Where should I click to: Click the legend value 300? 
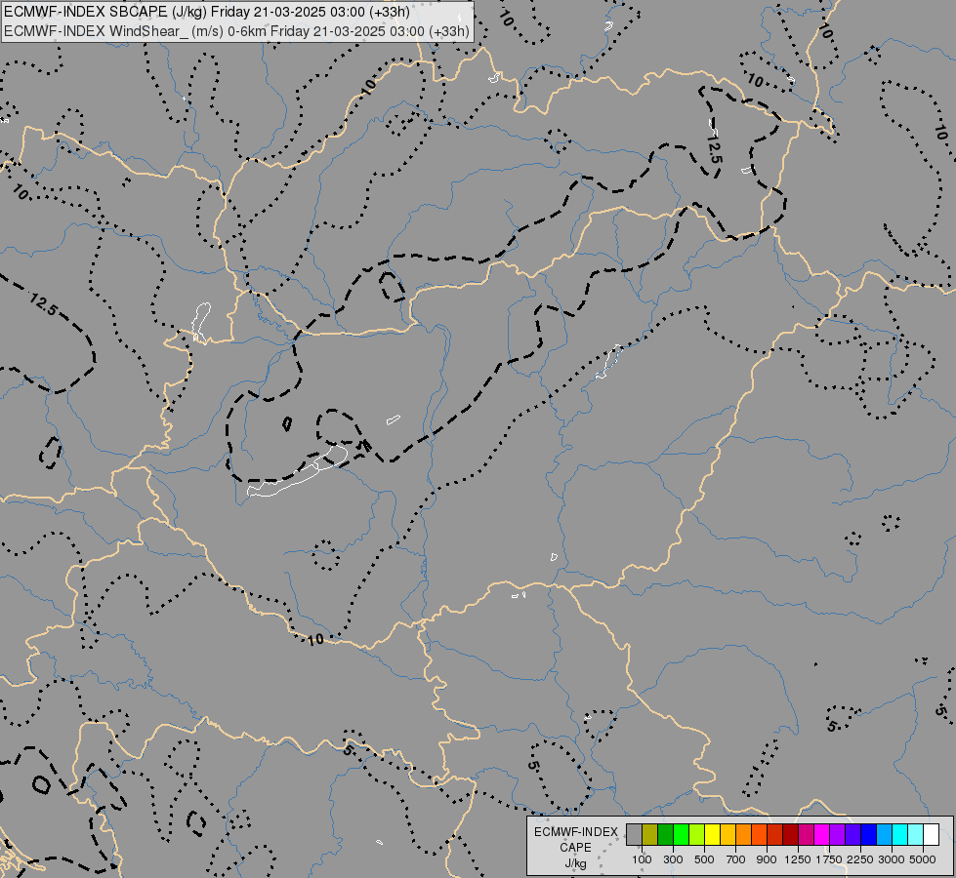(673, 859)
